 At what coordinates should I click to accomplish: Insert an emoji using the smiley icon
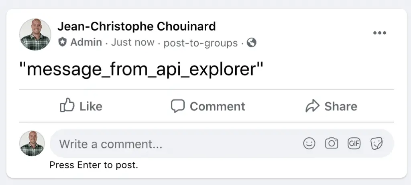[309, 143]
